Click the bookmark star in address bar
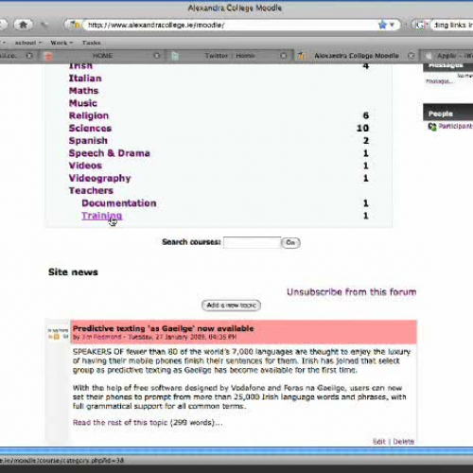 [382, 25]
